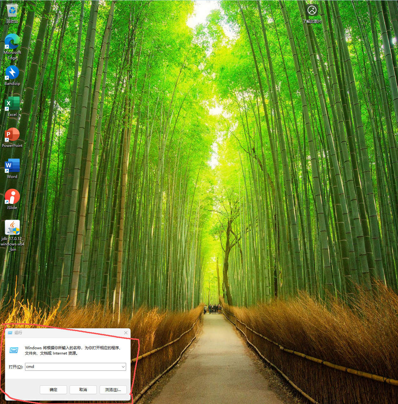Expand the 打开 command history dropdown arrow

[123, 367]
